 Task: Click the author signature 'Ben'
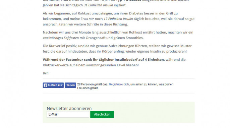[x=46, y=73]
